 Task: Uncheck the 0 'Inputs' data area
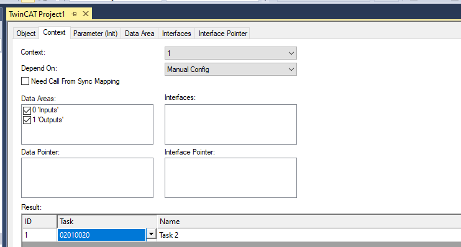pos(27,110)
